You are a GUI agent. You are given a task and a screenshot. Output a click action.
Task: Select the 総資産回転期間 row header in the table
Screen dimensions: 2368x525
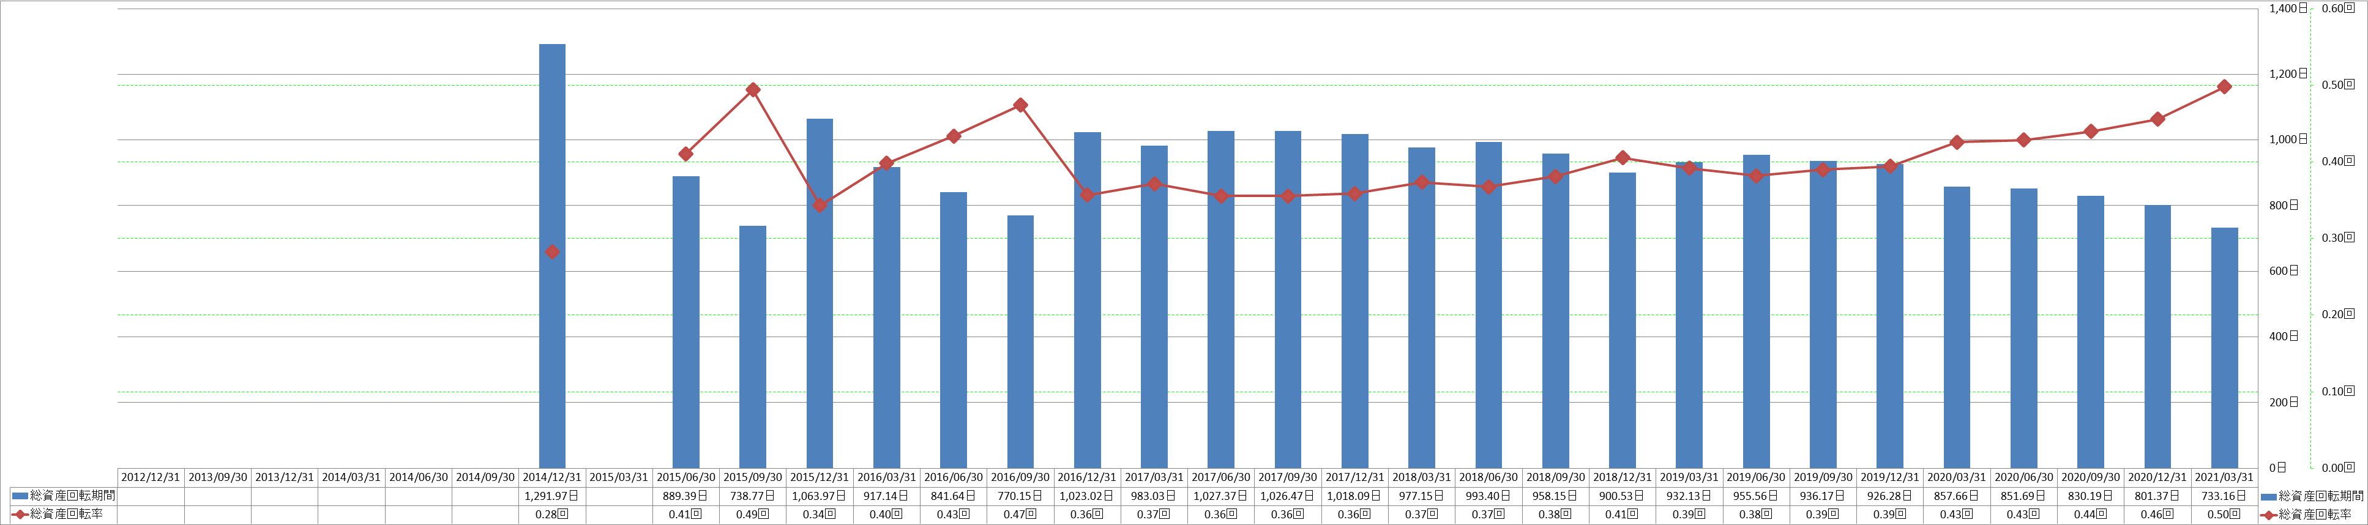tap(64, 496)
